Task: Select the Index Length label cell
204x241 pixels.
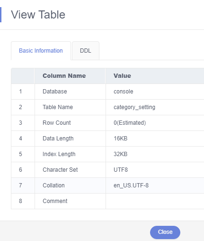Action: 70,154
